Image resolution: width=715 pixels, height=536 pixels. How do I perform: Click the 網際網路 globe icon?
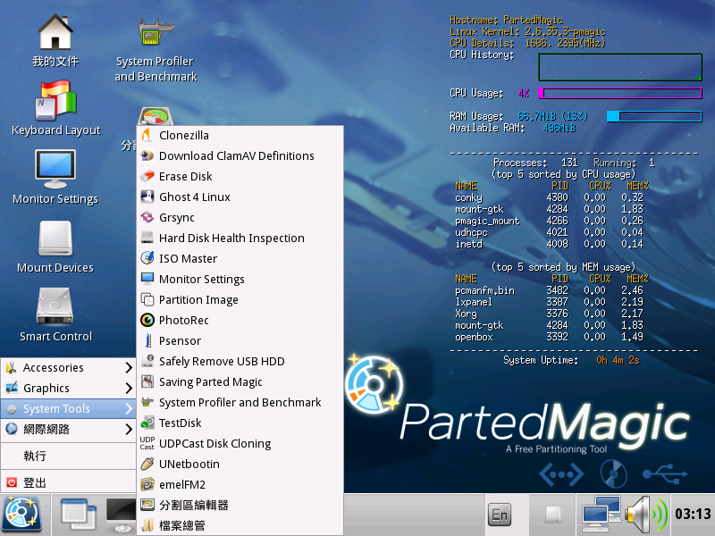tap(12, 429)
